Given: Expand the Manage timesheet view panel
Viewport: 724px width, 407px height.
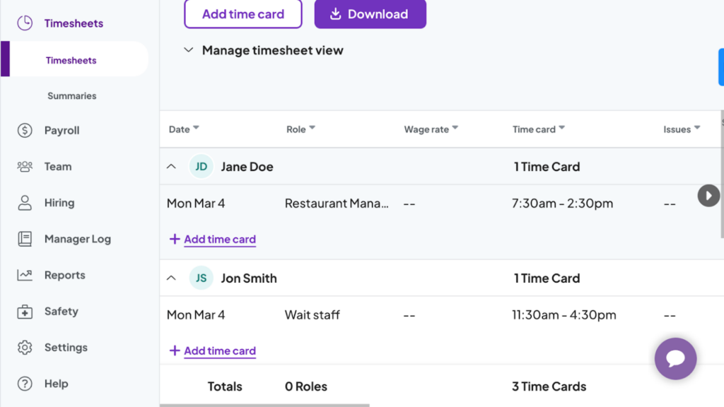Looking at the screenshot, I should (x=189, y=50).
